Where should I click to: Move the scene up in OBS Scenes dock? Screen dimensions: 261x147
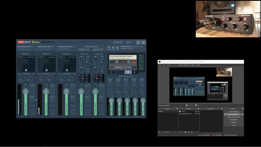pyautogui.click(x=165, y=132)
